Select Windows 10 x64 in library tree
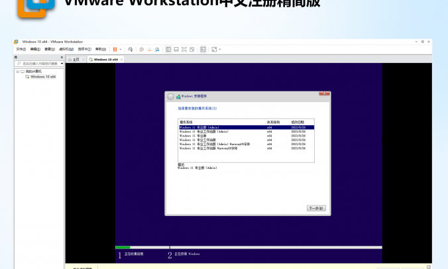The image size is (448, 269). pos(43,77)
